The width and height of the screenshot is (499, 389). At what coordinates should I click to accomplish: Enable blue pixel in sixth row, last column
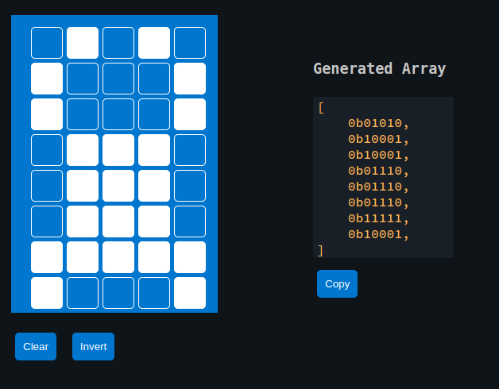coord(190,221)
